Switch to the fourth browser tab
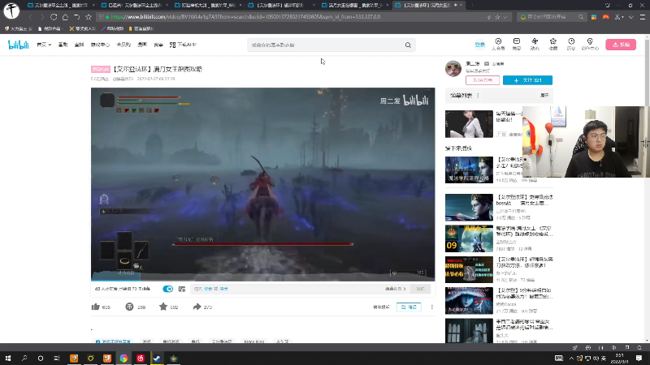650x365 pixels. click(279, 5)
